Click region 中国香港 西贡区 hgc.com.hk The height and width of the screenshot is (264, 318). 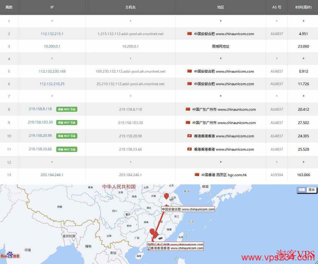click(x=224, y=175)
